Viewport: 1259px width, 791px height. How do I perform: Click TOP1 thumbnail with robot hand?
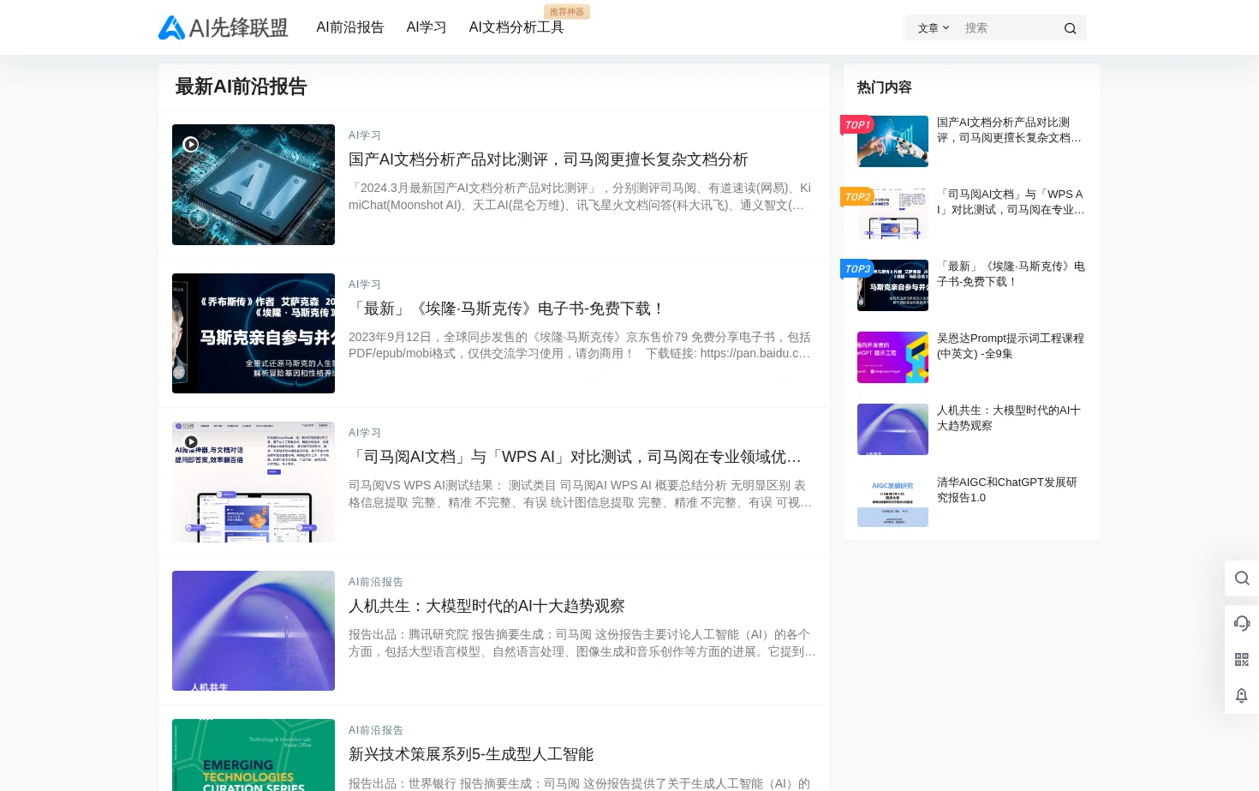pos(892,141)
